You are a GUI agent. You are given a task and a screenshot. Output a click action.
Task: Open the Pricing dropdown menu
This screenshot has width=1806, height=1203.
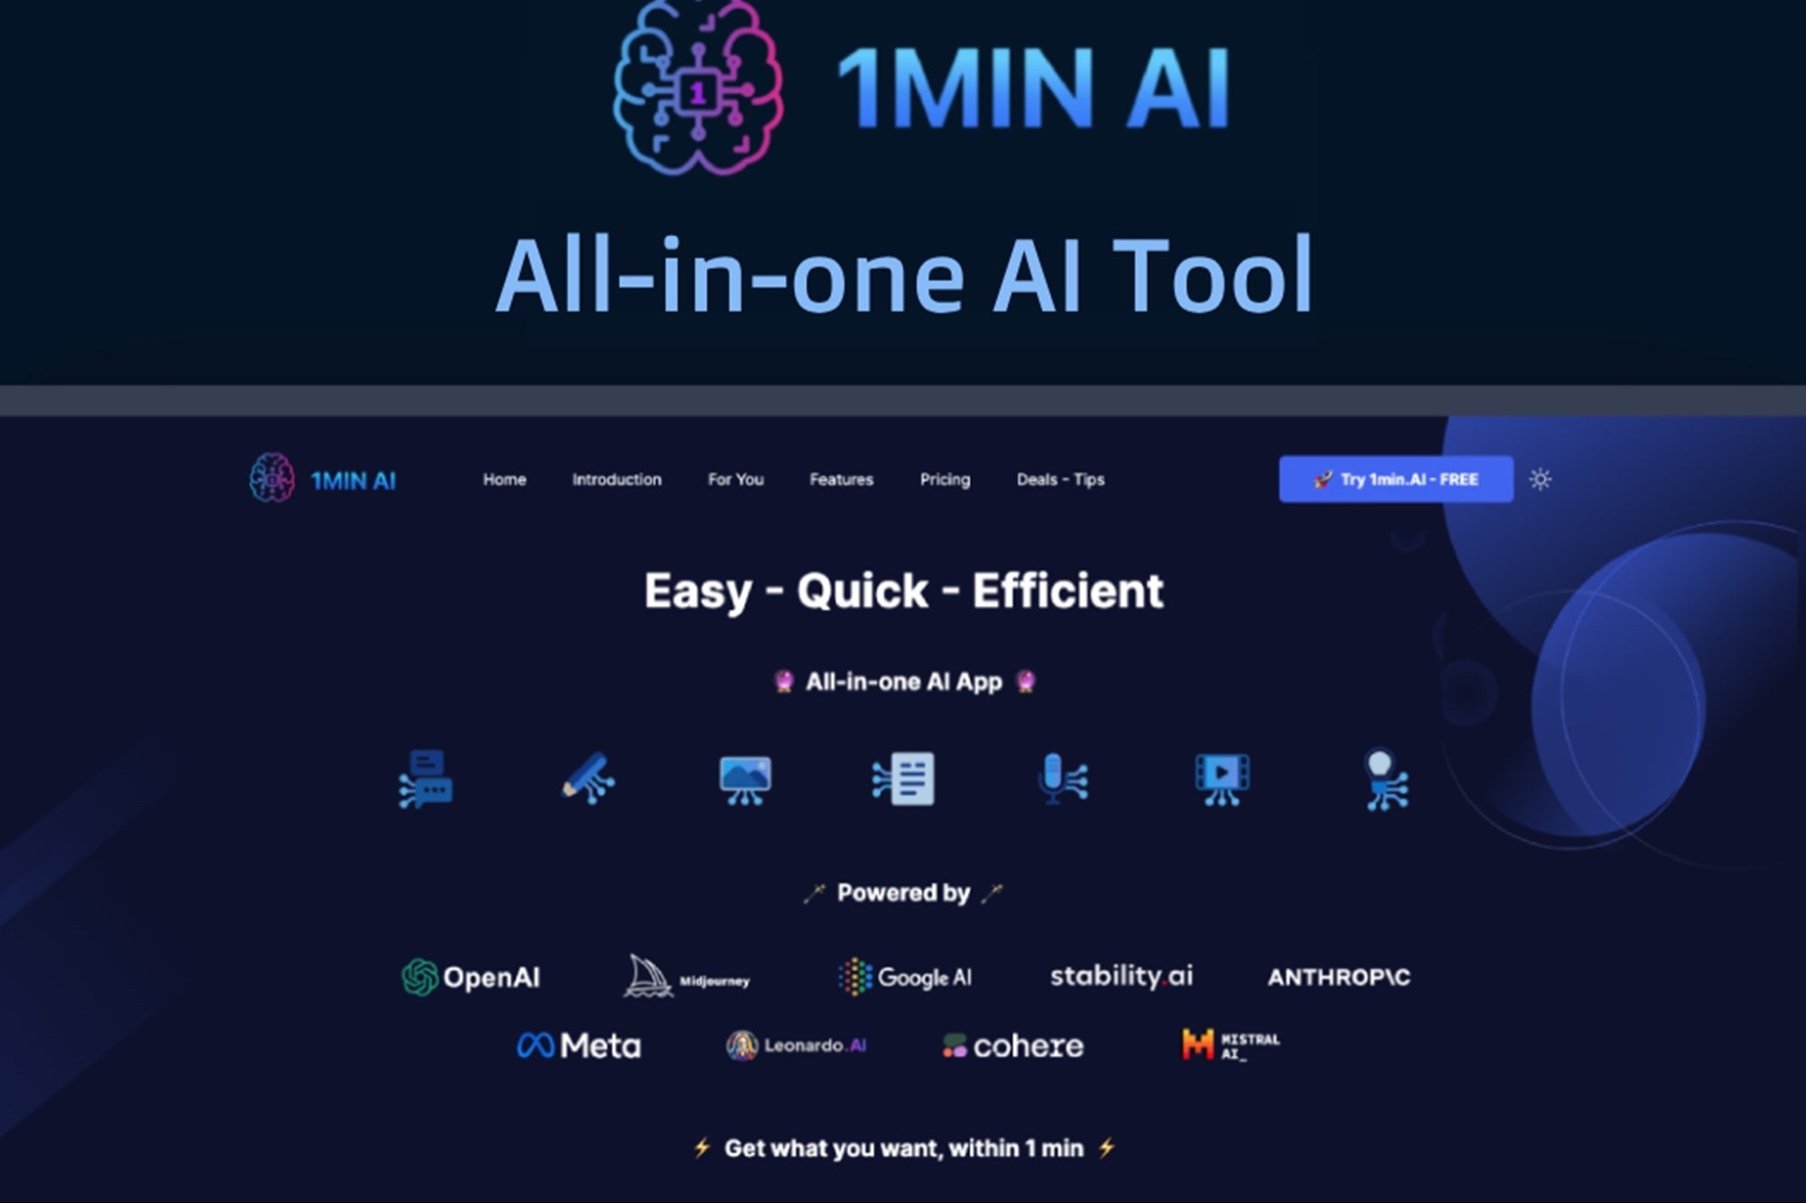943,478
